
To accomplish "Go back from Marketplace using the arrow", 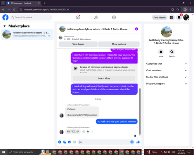I will (x=5, y=26).
